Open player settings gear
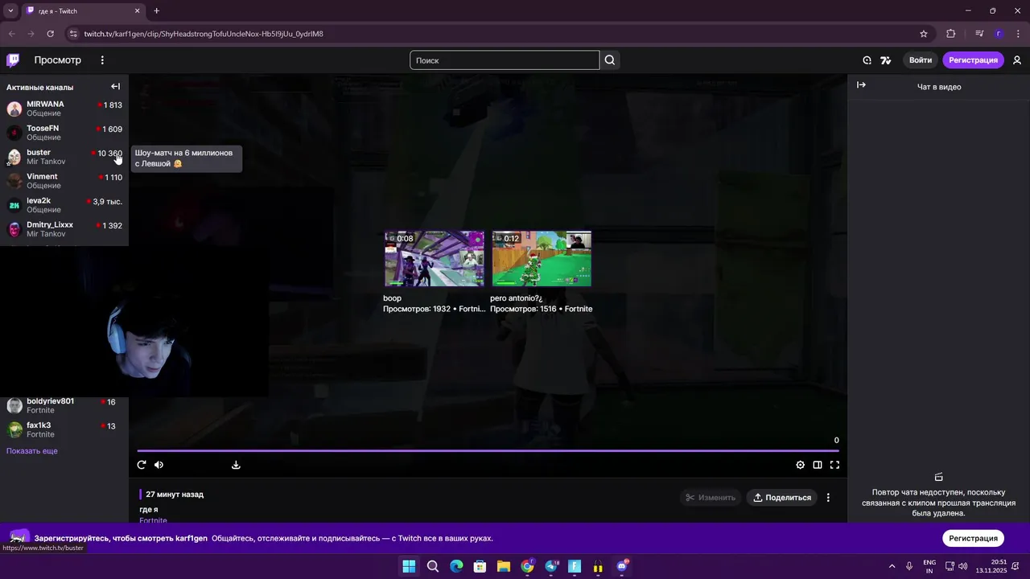Screen dimensions: 1030x579 point(800,465)
